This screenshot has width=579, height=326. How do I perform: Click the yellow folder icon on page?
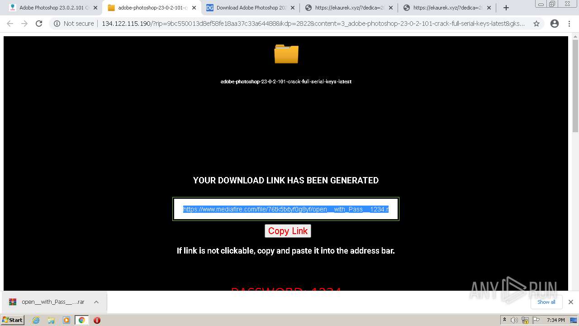click(286, 54)
